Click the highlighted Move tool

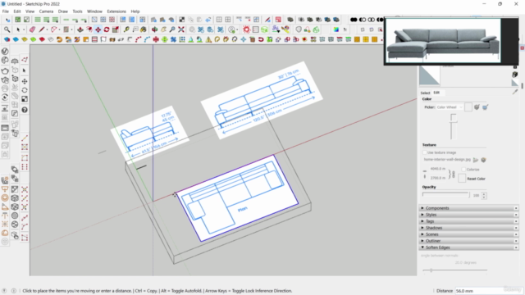[98, 29]
